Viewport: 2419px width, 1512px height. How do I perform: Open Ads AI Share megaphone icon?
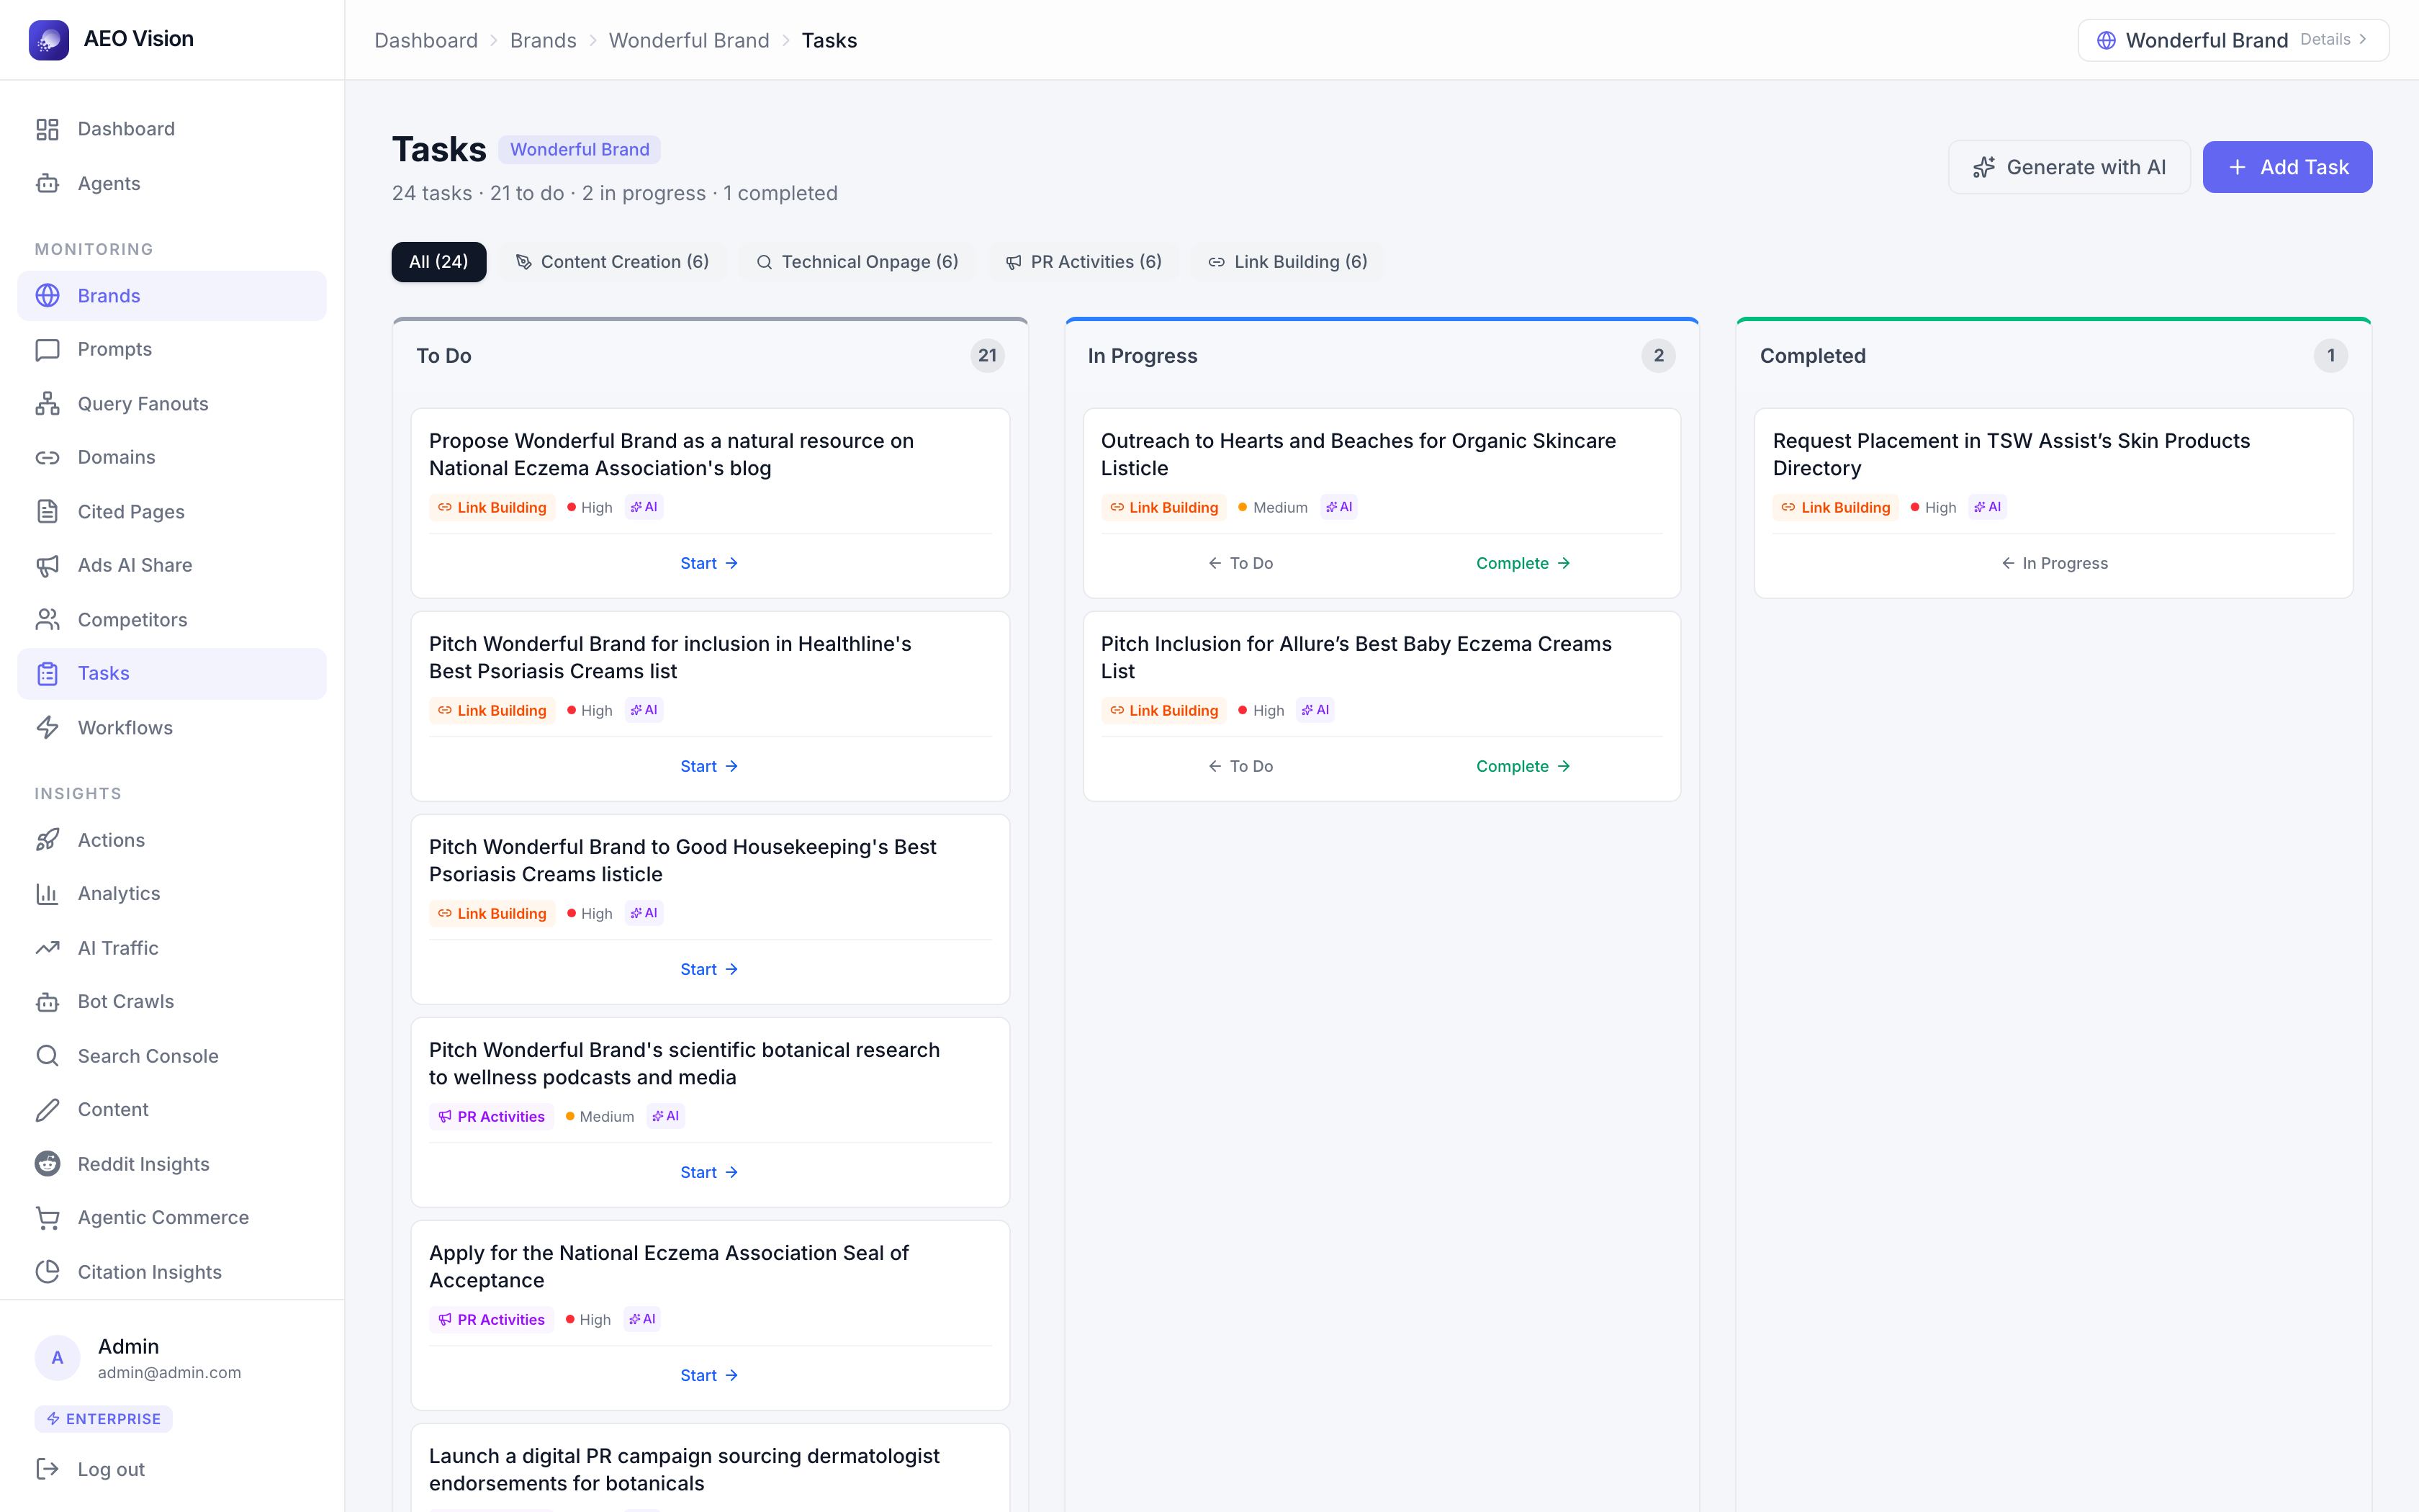click(47, 566)
